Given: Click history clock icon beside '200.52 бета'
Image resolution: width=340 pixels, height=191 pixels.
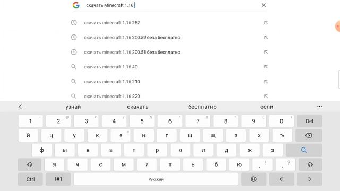Looking at the screenshot, I should click(74, 37).
